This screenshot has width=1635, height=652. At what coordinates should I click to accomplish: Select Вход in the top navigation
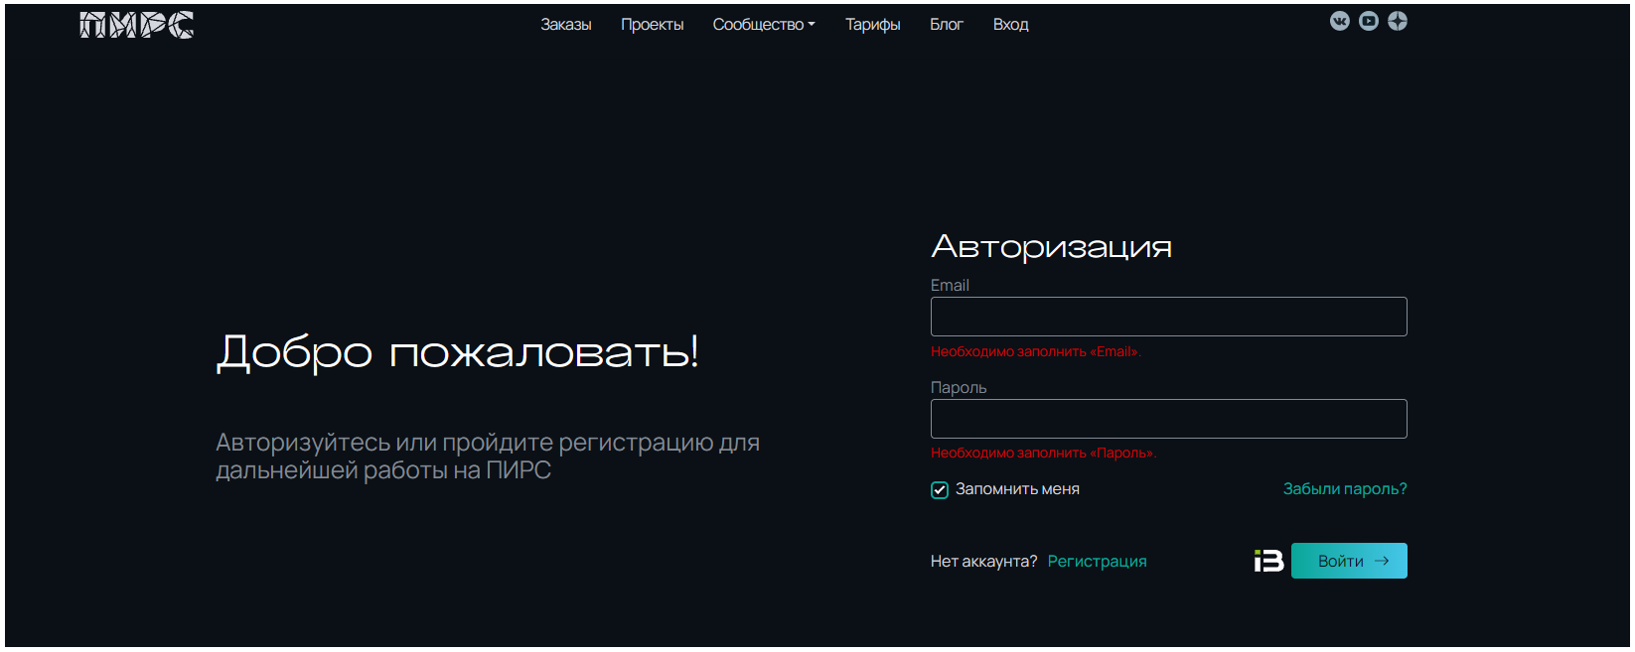(1011, 25)
